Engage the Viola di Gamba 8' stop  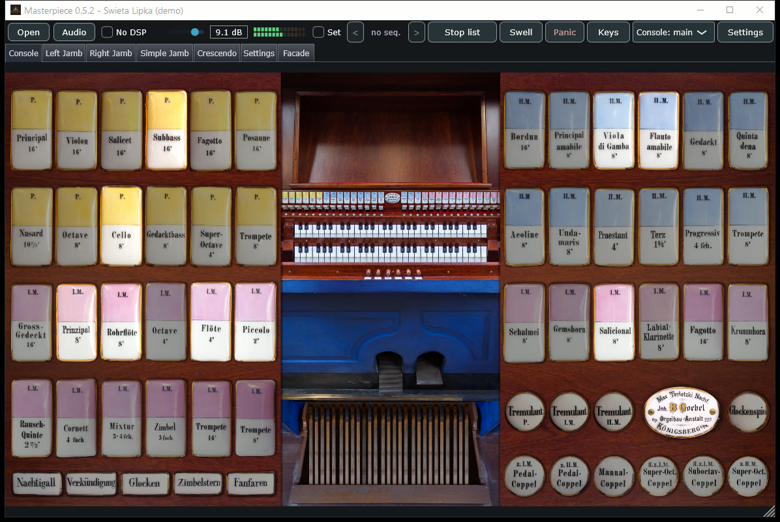614,130
